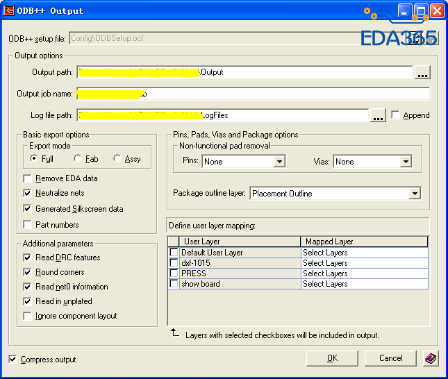This screenshot has width=448, height=379.
Task: Toggle Compress output checkbox
Action: 13,360
